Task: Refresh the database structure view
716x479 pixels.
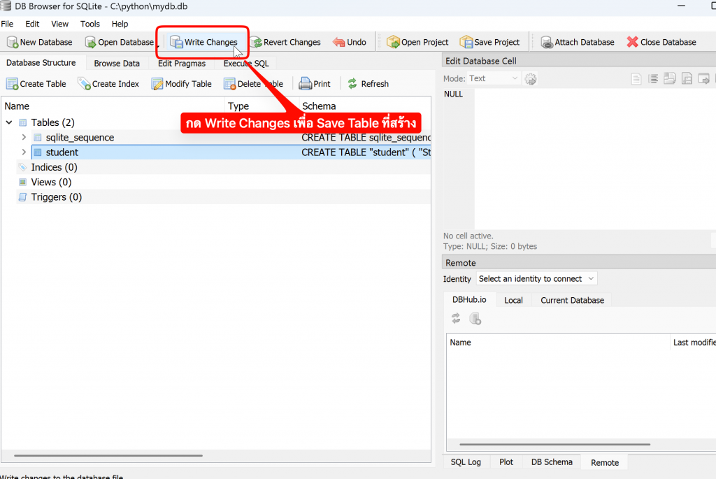Action: click(x=368, y=84)
